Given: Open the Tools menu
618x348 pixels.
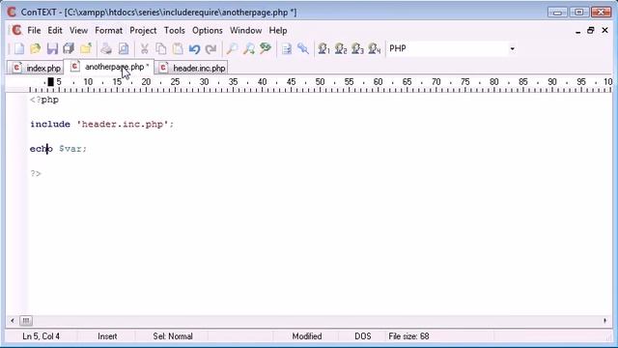Looking at the screenshot, I should (174, 30).
